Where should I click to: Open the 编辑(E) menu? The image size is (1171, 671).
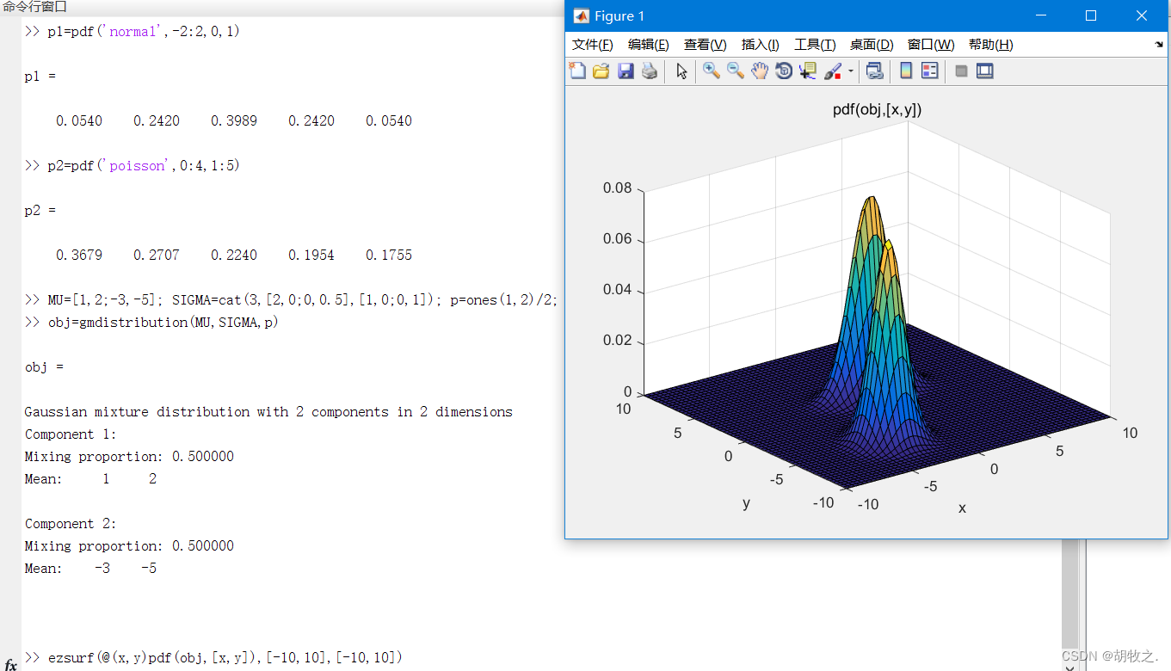click(x=649, y=45)
